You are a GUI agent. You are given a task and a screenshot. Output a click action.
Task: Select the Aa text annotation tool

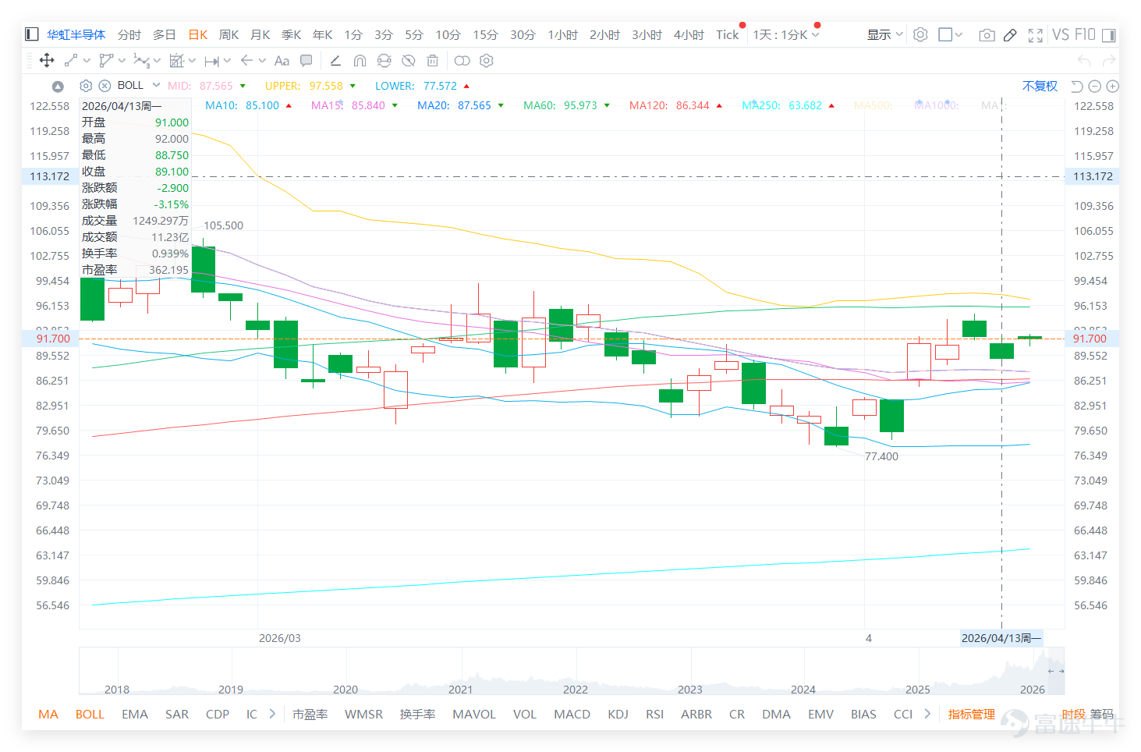282,60
